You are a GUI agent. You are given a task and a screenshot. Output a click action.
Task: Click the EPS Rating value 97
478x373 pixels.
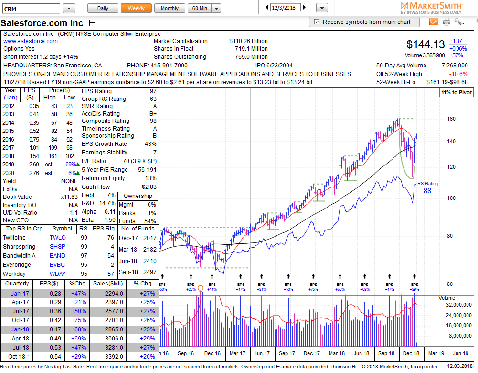coord(153,91)
